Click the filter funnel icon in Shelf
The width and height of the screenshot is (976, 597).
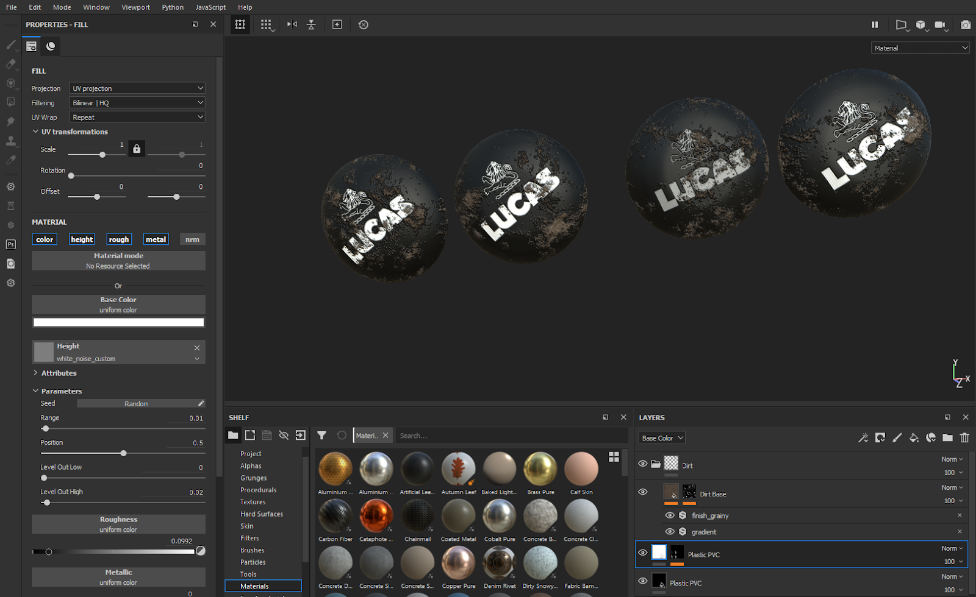coord(321,435)
